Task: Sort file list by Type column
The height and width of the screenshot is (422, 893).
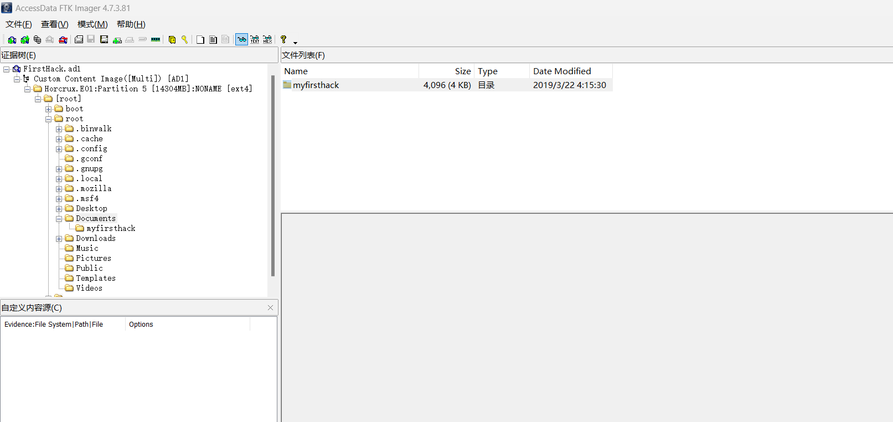Action: click(502, 71)
